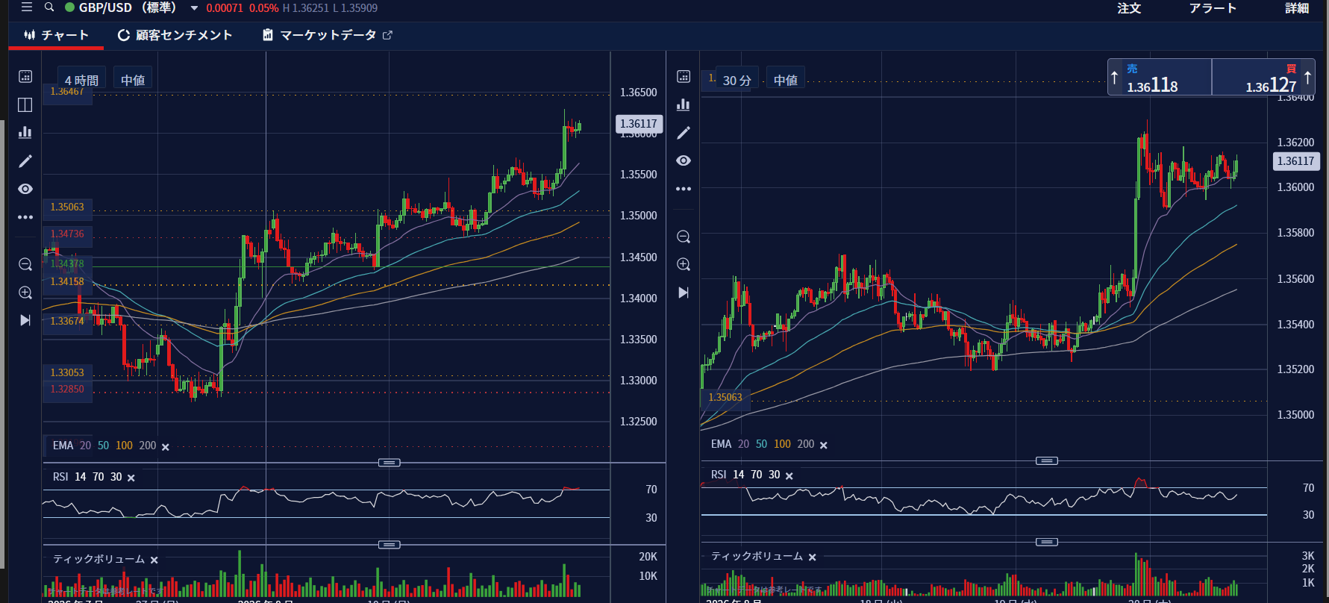This screenshot has width=1329, height=603.
Task: Expand the GBP/USD symbol dropdown arrow
Action: coord(194,8)
